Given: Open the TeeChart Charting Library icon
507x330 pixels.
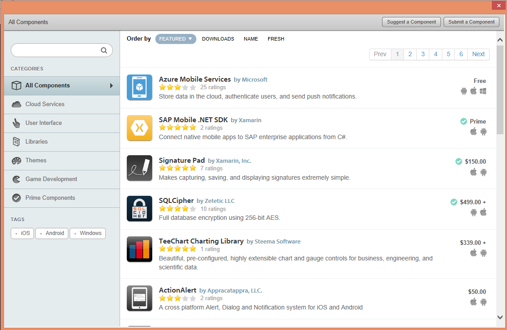Looking at the screenshot, I should (x=139, y=249).
